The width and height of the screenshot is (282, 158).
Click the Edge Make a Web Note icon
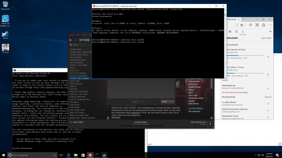tap(257, 25)
